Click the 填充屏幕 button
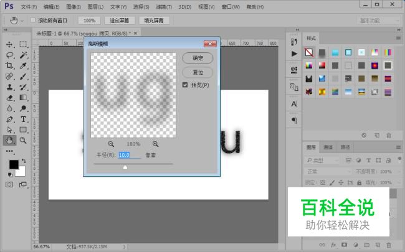 click(154, 21)
